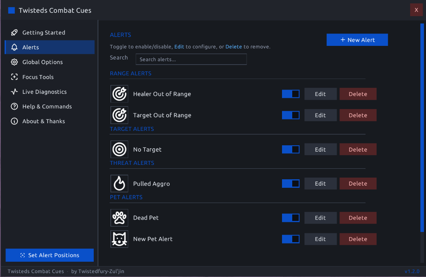
Task: Open the About & Thanks page
Action: pos(50,121)
